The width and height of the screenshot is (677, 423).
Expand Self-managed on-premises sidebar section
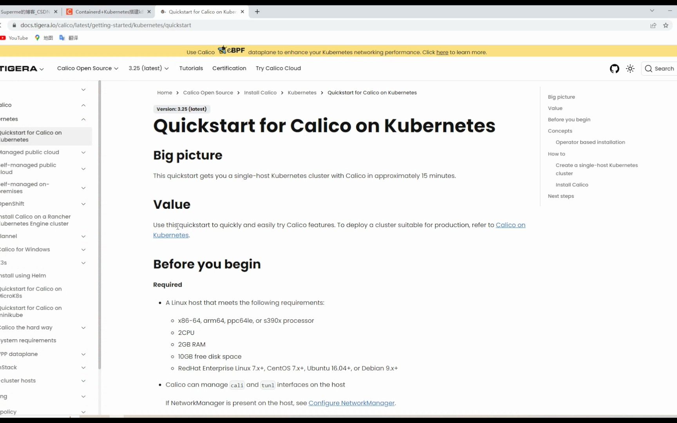[x=83, y=188]
